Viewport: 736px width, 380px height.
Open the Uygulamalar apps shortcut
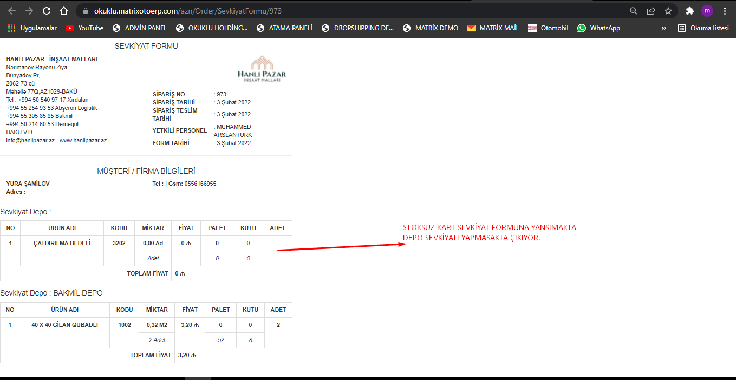32,28
